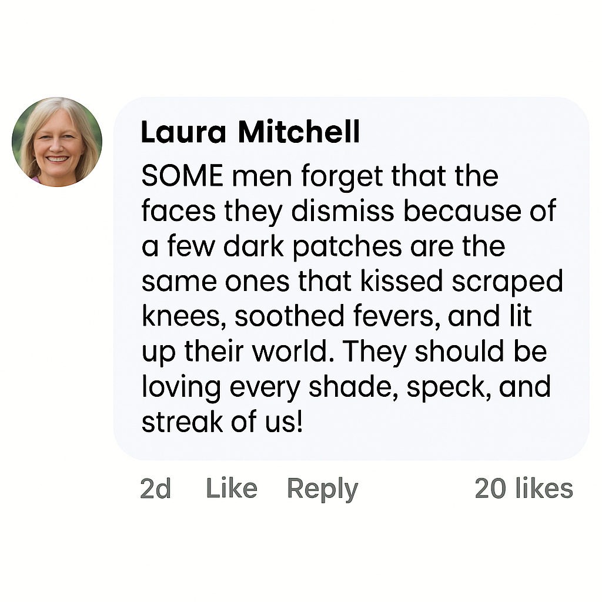Click the word "knees" in the comment
This screenshot has height=602, width=602.
182,317
